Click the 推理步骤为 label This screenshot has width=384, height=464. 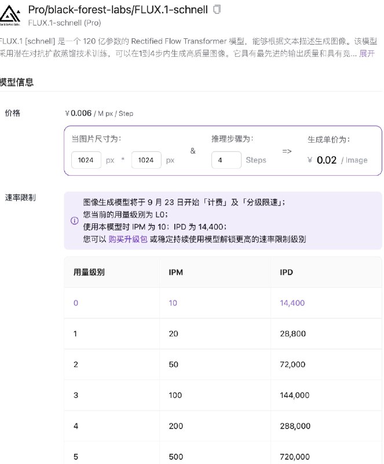click(232, 139)
